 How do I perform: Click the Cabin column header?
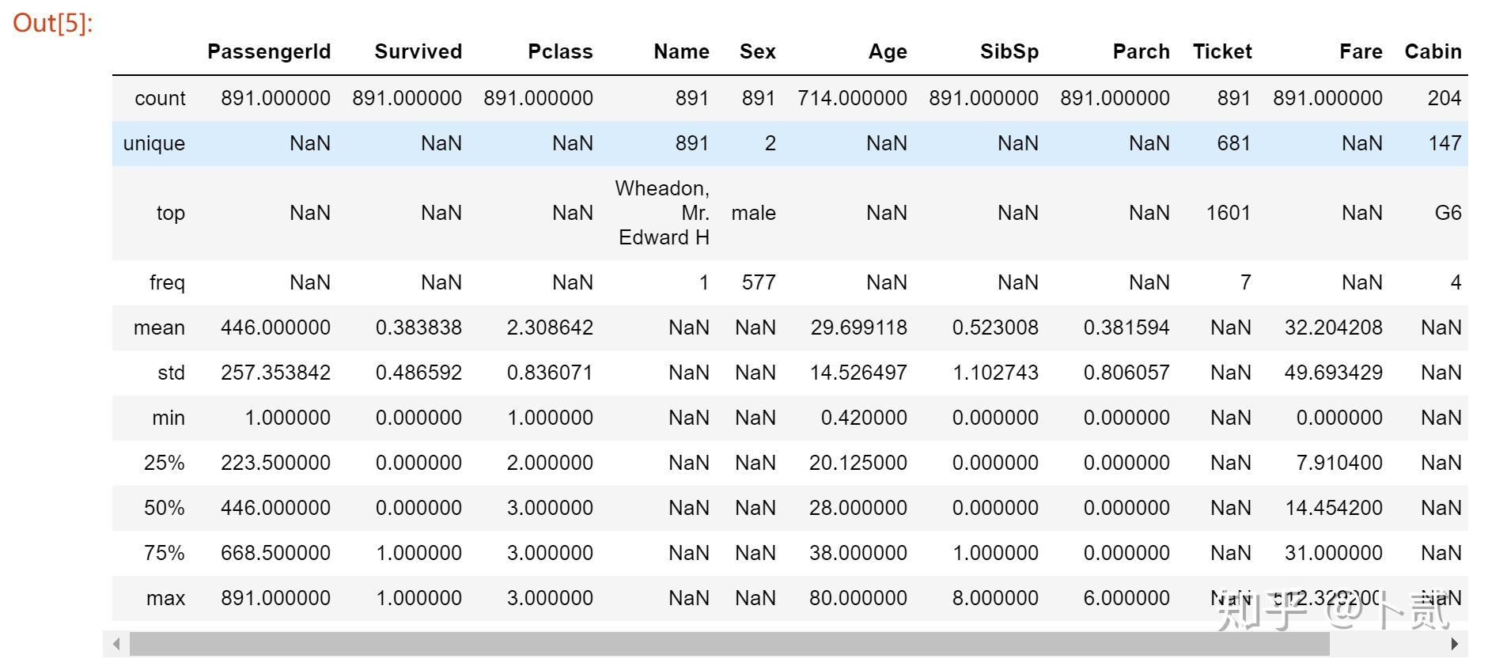pyautogui.click(x=1433, y=51)
